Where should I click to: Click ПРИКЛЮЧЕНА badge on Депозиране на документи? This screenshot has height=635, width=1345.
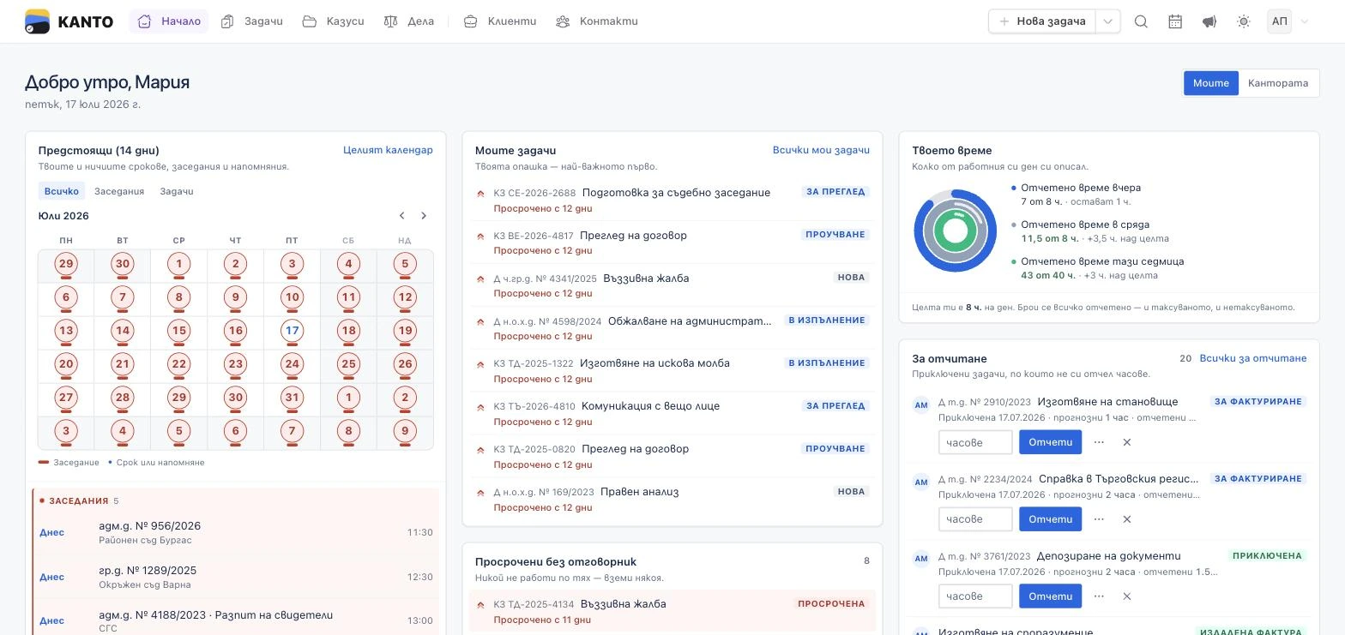pos(1267,556)
